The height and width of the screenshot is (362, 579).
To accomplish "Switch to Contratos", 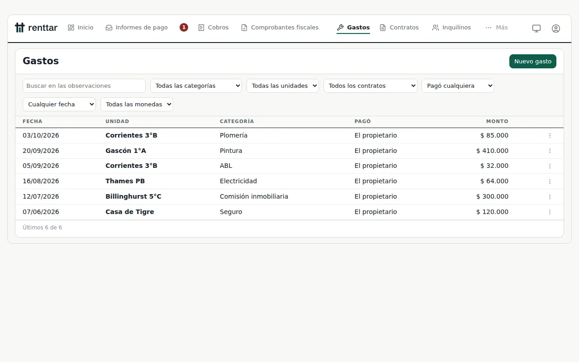I will point(399,28).
